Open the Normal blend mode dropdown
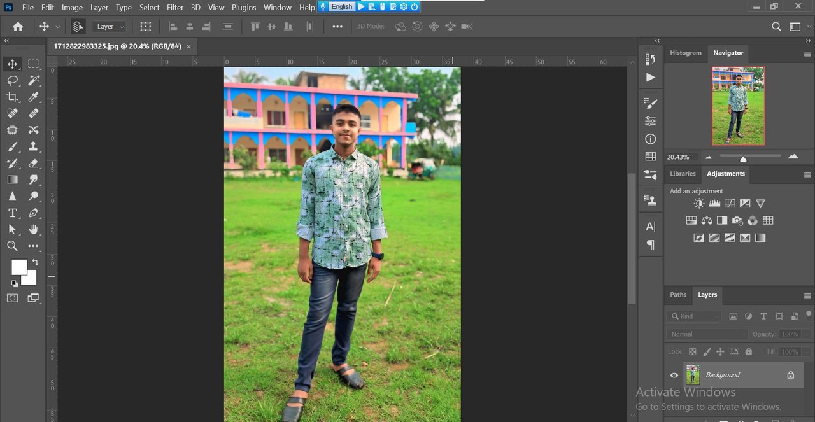The height and width of the screenshot is (422, 815). (x=708, y=334)
